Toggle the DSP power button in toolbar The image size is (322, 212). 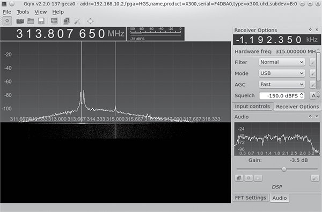tap(7, 21)
